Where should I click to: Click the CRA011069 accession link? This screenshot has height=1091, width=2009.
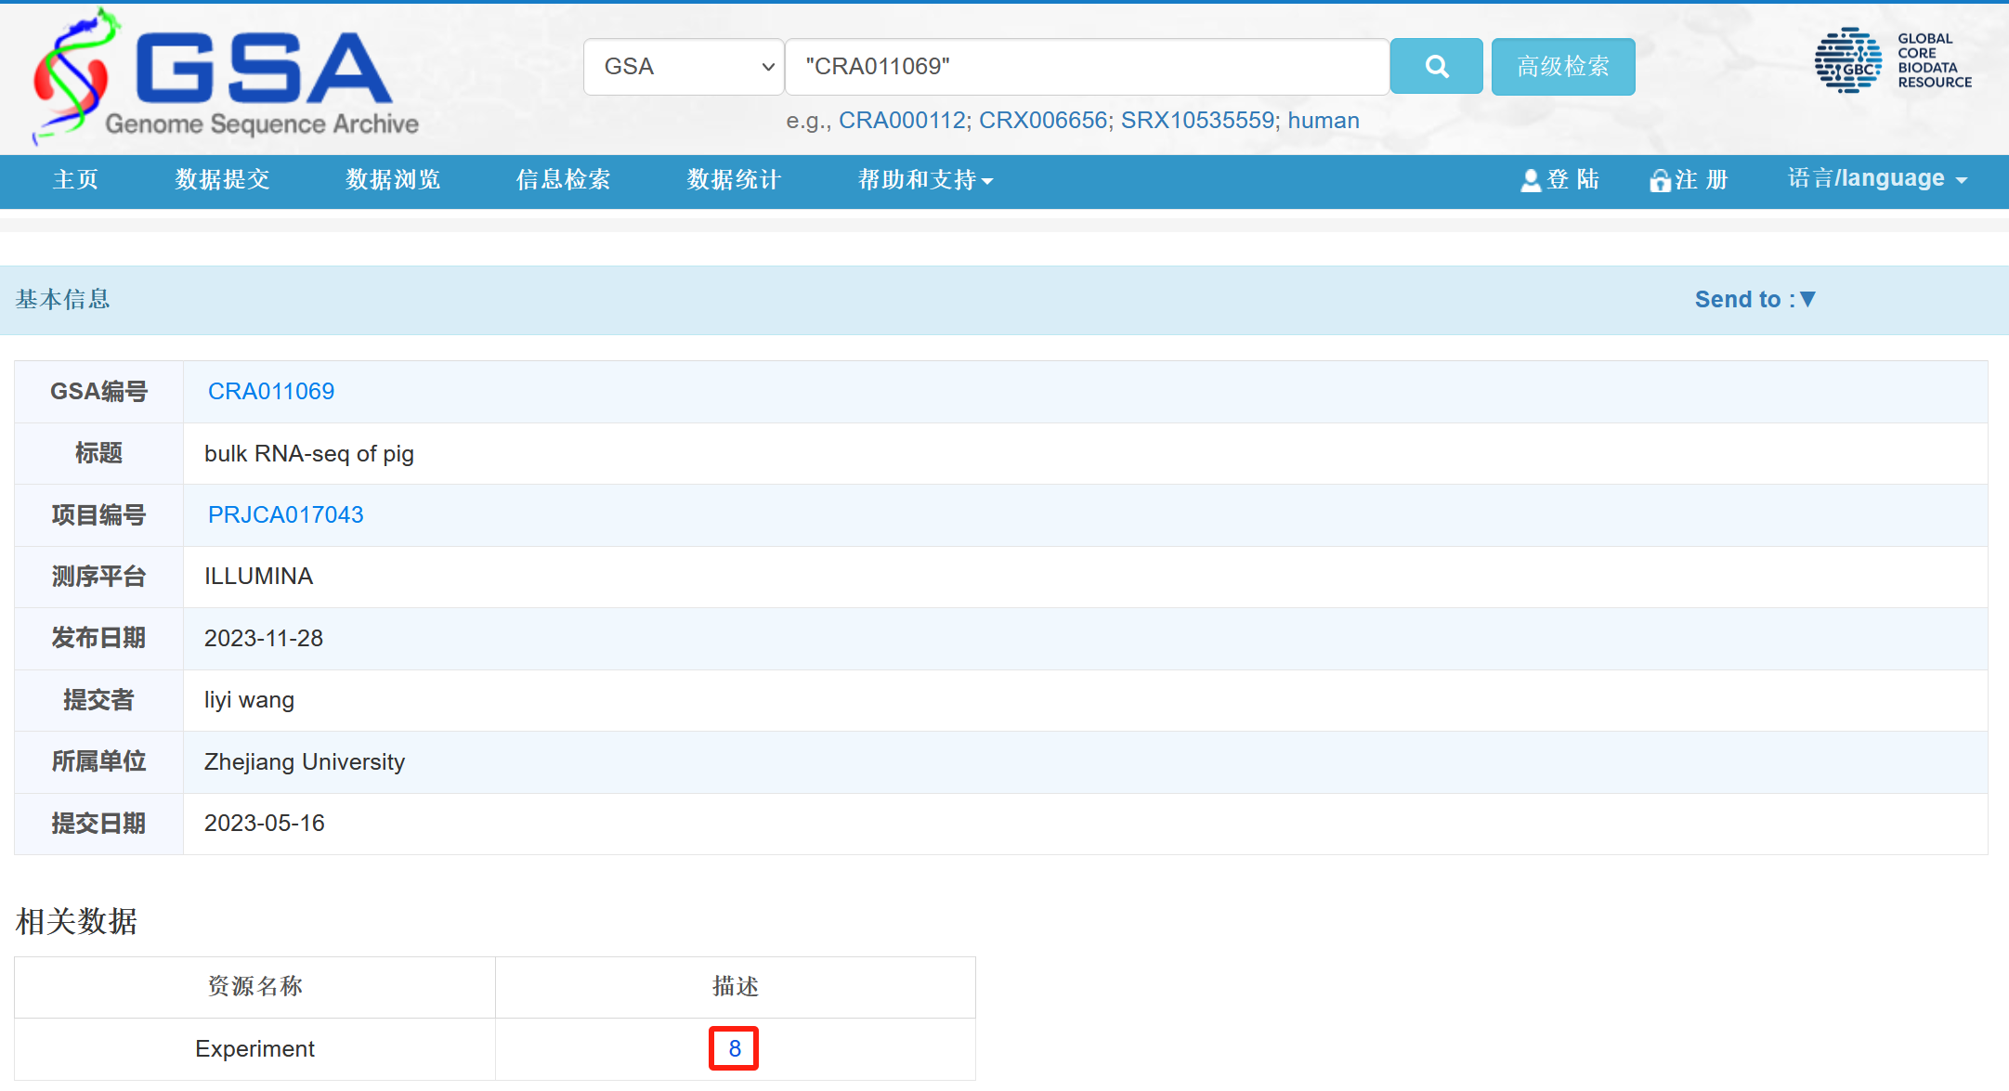(x=270, y=391)
